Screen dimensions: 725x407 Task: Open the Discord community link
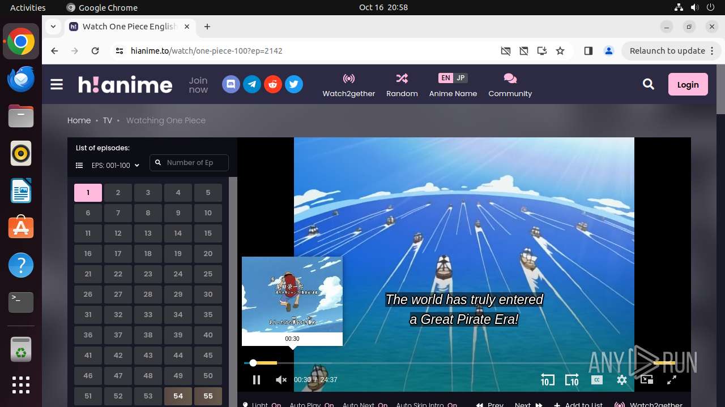pyautogui.click(x=231, y=85)
